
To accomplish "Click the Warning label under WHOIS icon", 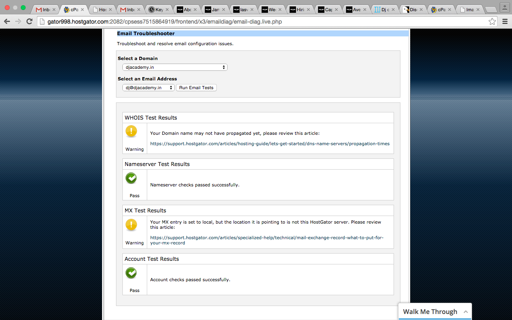I will coord(134,149).
